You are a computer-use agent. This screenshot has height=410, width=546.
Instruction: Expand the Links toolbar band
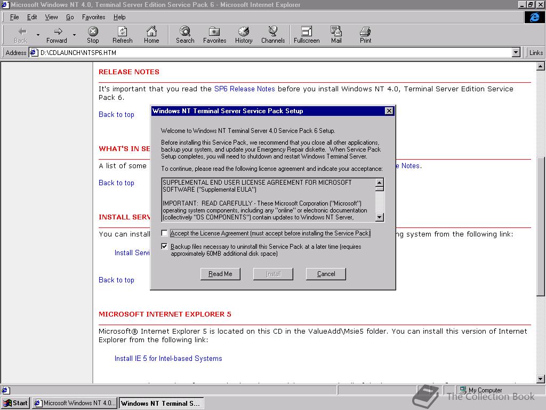pos(535,53)
